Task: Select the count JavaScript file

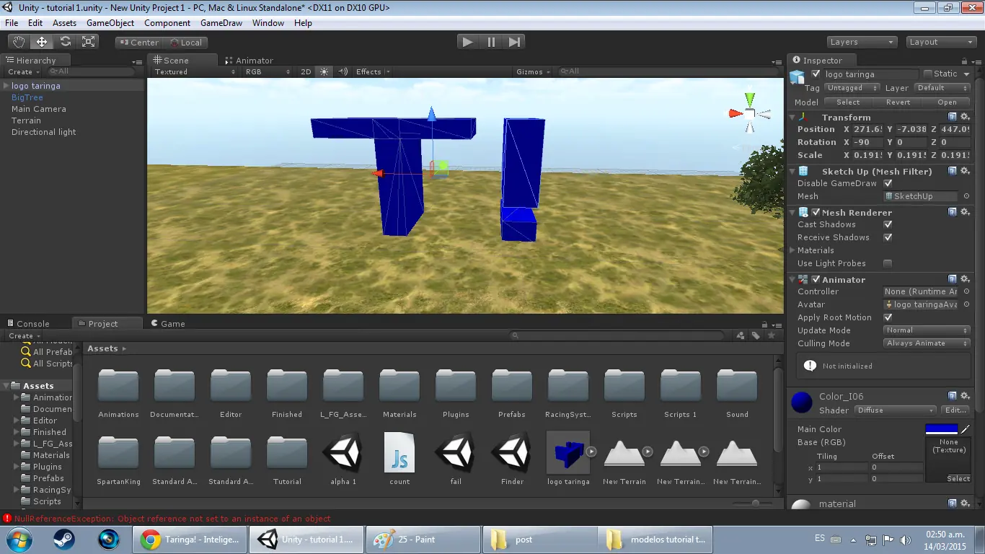Action: click(x=399, y=459)
